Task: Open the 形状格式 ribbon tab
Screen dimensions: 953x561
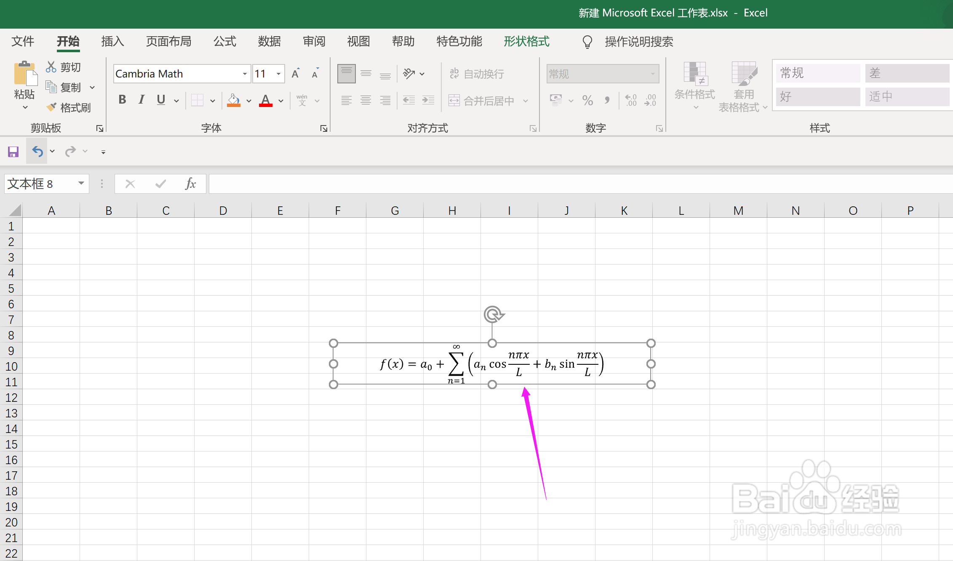Action: 526,41
